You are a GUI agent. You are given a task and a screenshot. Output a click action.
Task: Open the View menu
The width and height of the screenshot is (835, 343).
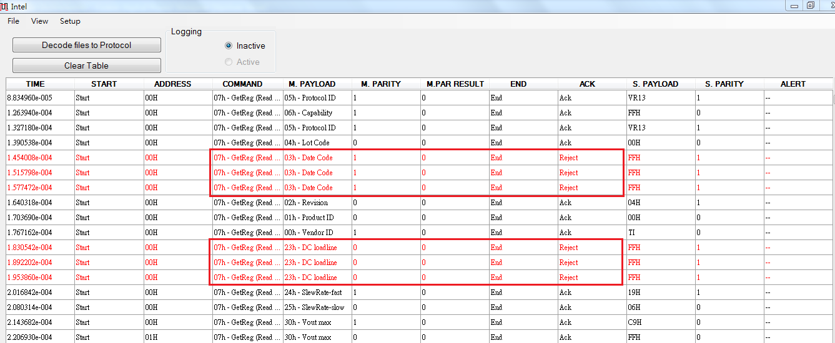point(39,21)
